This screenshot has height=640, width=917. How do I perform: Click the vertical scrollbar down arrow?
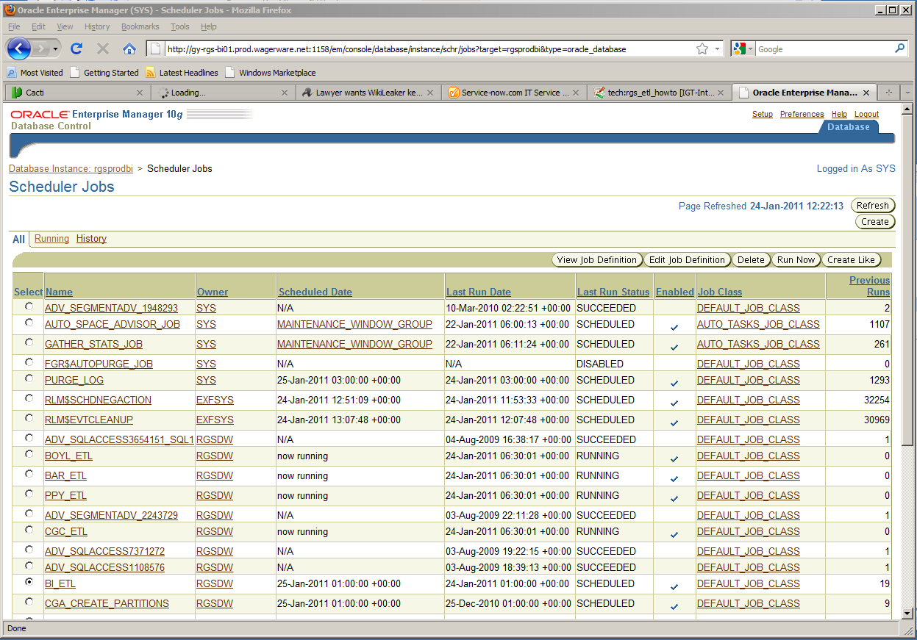[x=907, y=613]
